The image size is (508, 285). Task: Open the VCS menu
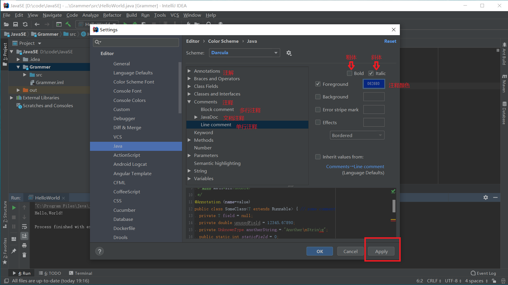pyautogui.click(x=175, y=15)
